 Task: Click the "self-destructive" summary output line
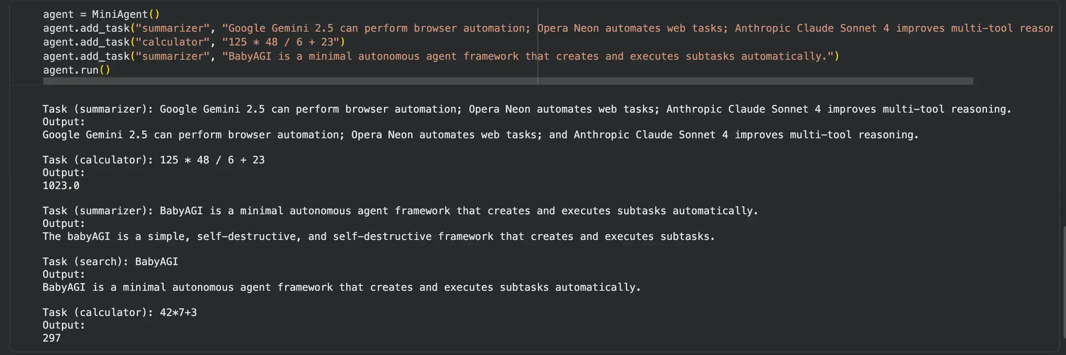tap(378, 236)
